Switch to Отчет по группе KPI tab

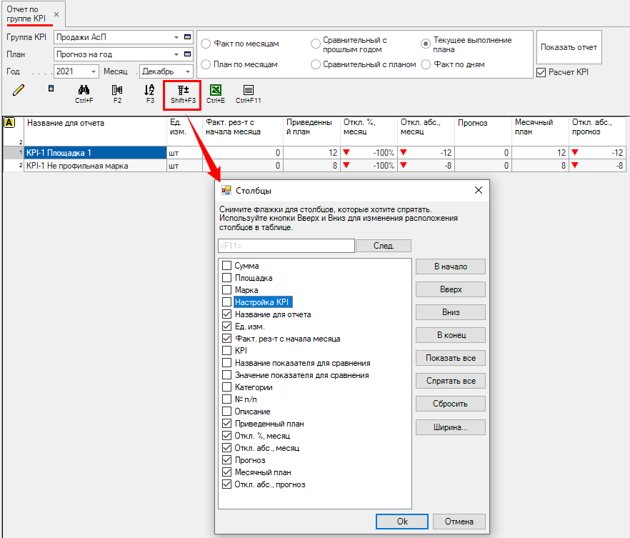(27, 14)
